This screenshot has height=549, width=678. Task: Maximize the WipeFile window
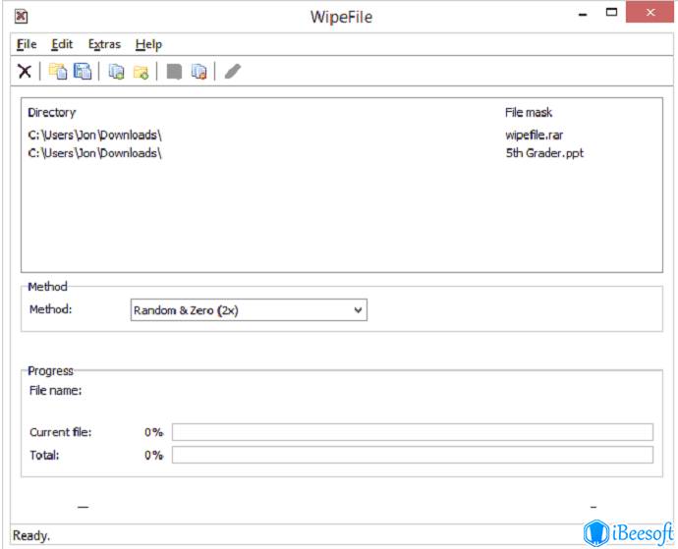point(611,13)
